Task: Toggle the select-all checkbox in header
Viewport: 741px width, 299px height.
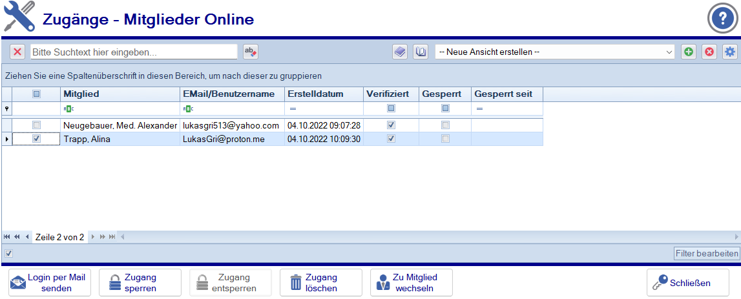Action: tap(37, 94)
